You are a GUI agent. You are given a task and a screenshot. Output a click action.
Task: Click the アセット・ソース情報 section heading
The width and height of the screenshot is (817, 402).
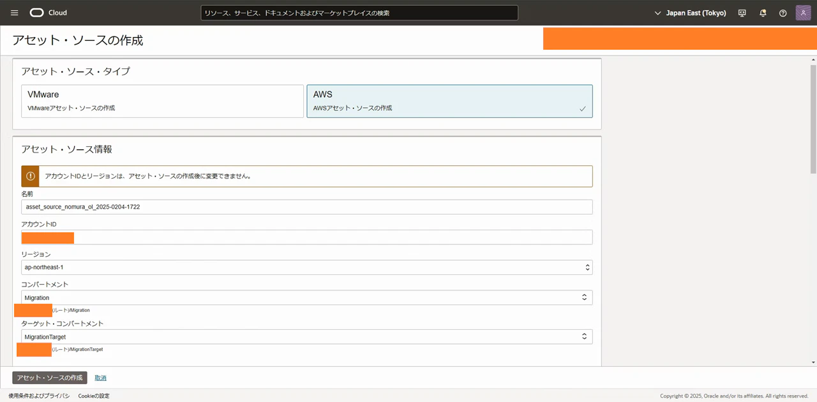click(x=67, y=149)
